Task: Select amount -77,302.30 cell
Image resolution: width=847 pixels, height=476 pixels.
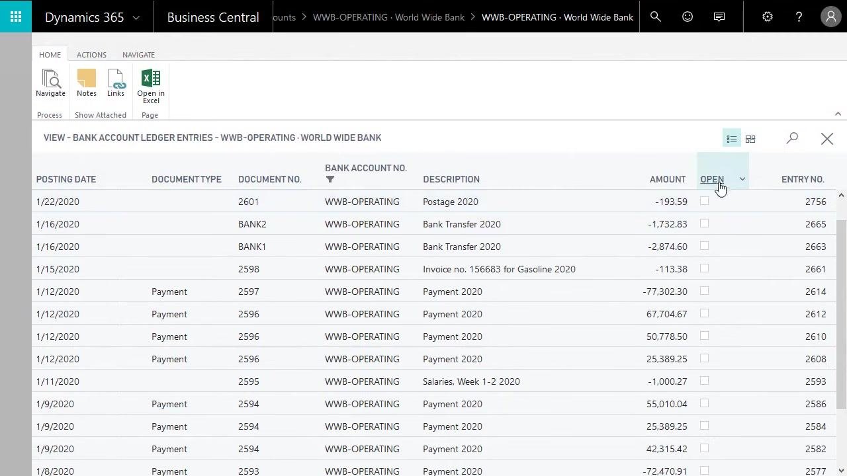Action: pyautogui.click(x=665, y=292)
